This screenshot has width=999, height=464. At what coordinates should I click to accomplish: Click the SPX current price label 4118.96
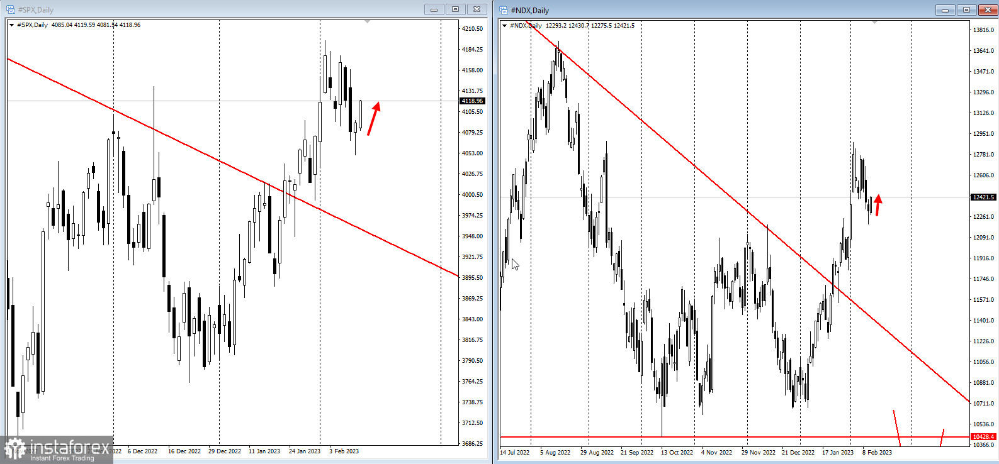(472, 101)
